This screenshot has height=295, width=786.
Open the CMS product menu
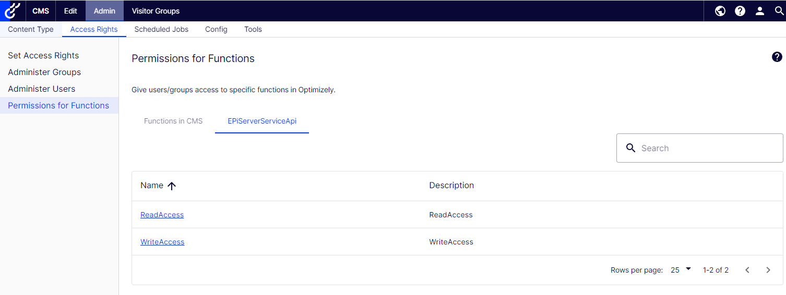tap(41, 11)
